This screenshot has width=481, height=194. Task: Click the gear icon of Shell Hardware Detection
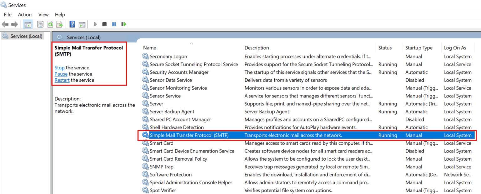146,127
